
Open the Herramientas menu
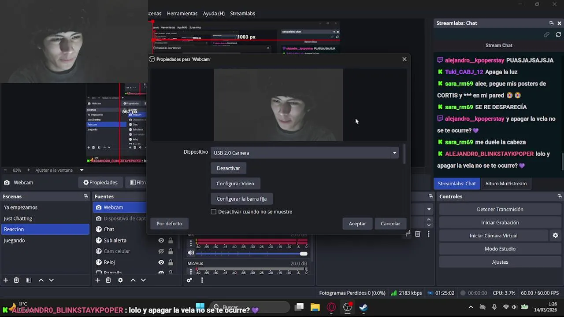pos(182,14)
